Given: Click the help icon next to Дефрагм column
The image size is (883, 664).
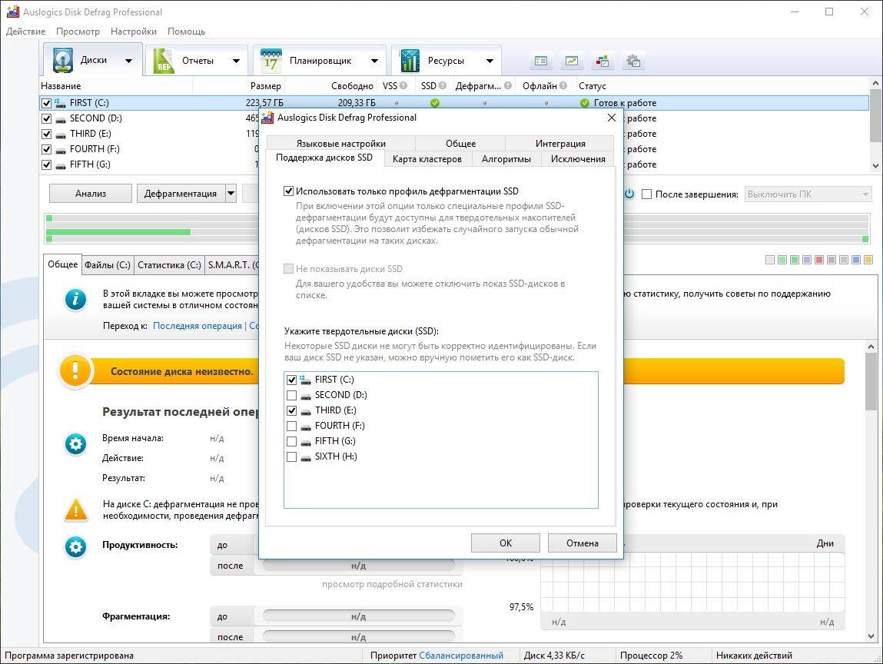Looking at the screenshot, I should [x=508, y=85].
